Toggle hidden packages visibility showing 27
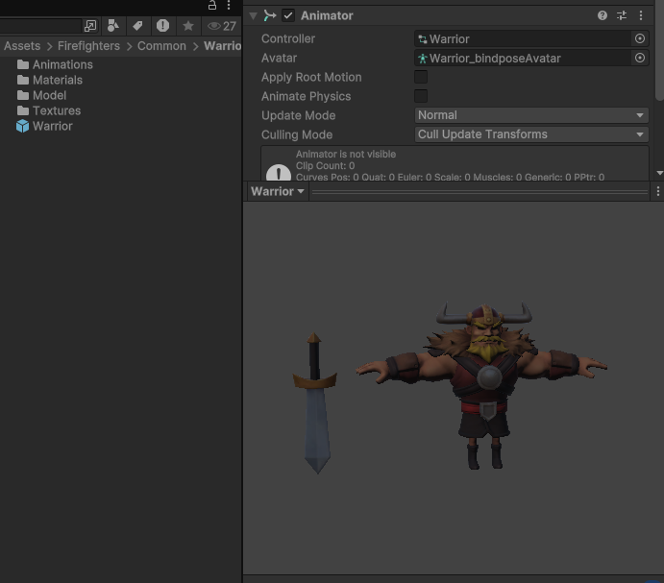This screenshot has height=583, width=664. click(221, 26)
